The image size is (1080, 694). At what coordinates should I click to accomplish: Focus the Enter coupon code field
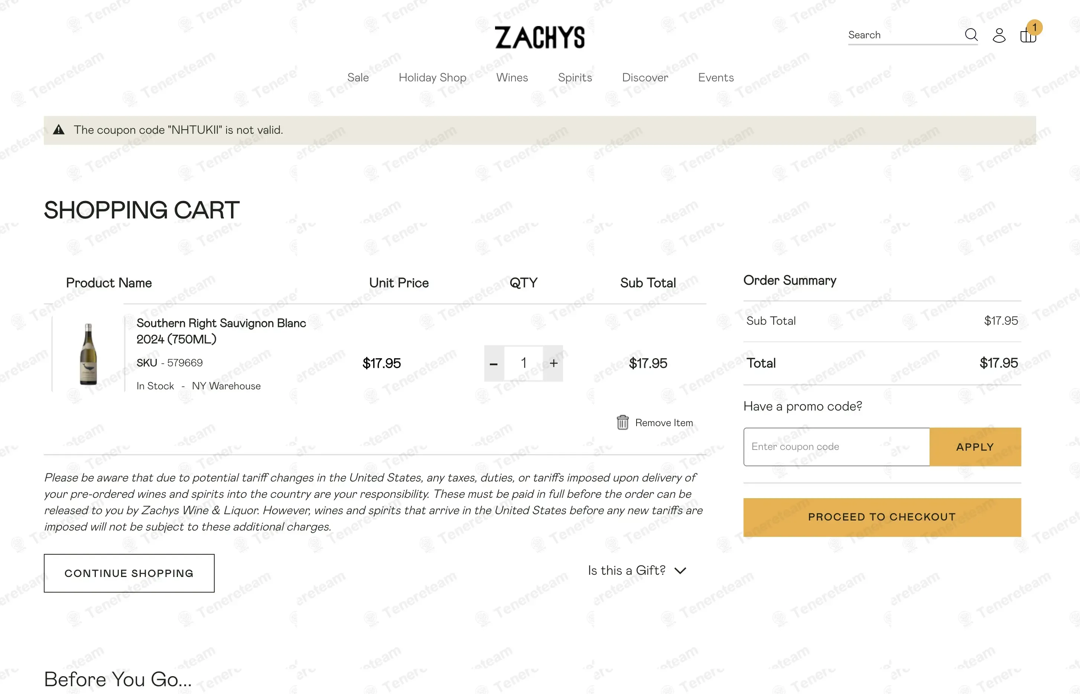click(x=836, y=447)
